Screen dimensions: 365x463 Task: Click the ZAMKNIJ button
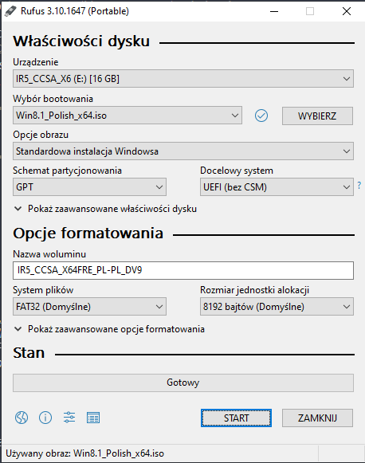317,418
